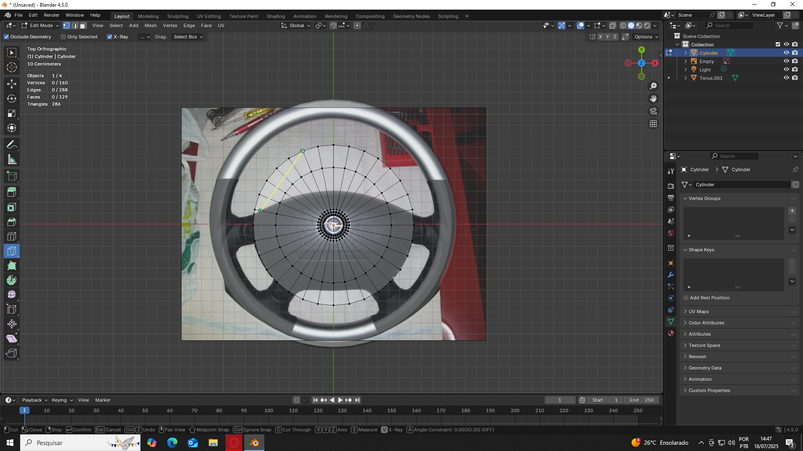Click the End frame field
The image size is (803, 451).
[x=641, y=400]
